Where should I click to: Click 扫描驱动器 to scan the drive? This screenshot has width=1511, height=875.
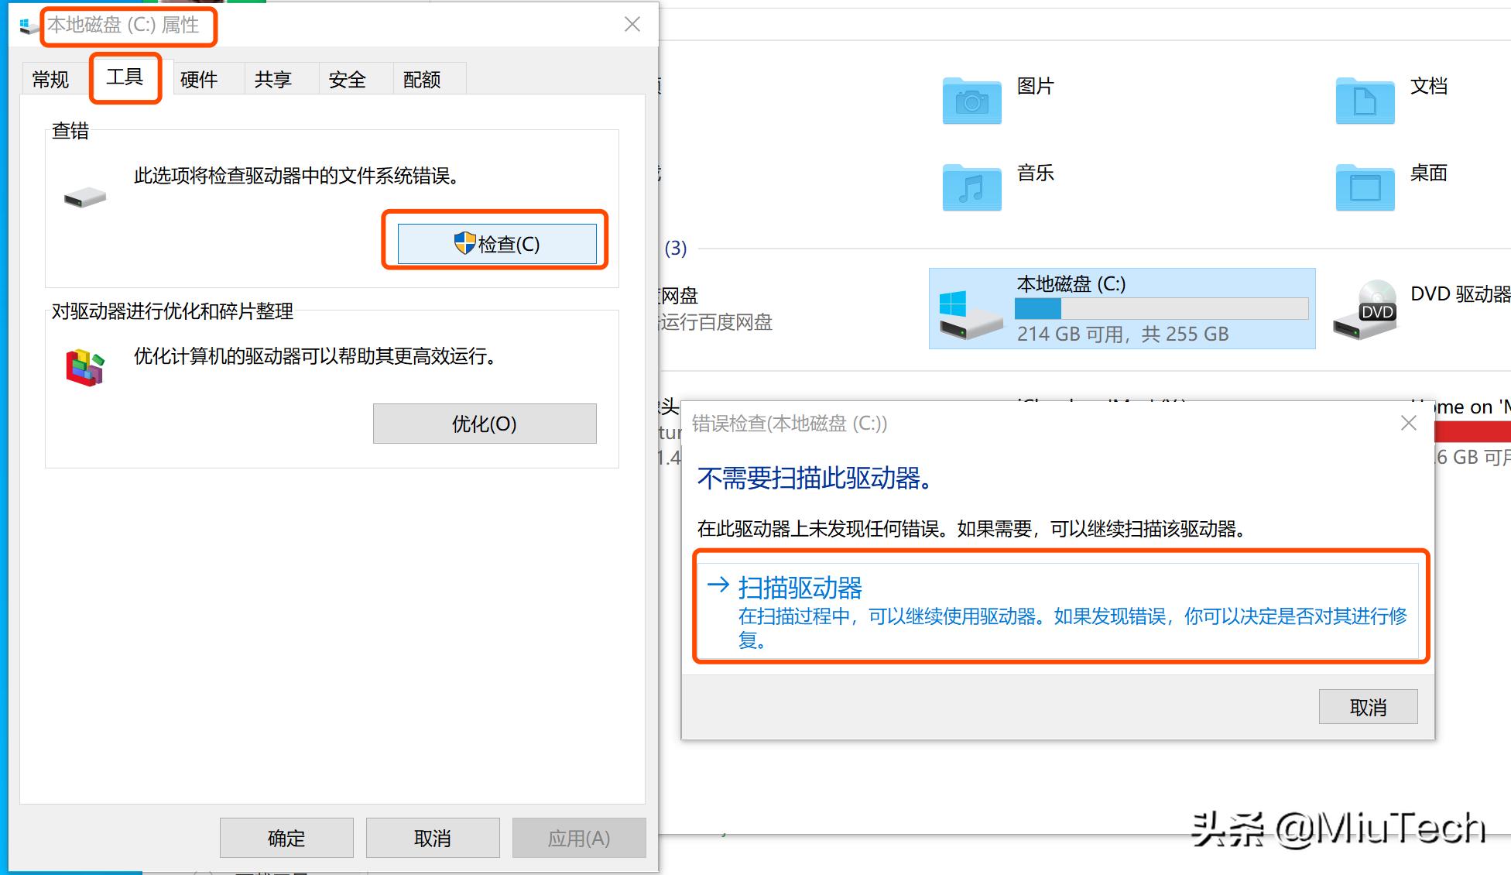click(802, 588)
